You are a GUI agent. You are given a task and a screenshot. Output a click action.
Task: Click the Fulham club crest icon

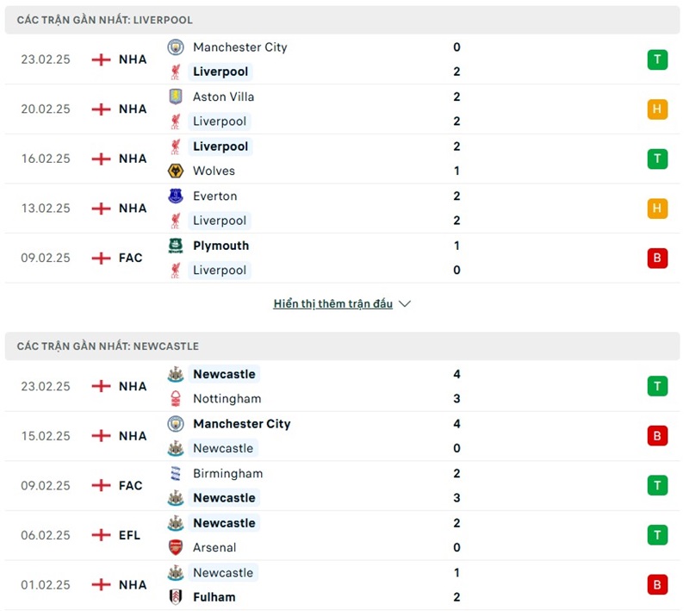click(176, 596)
